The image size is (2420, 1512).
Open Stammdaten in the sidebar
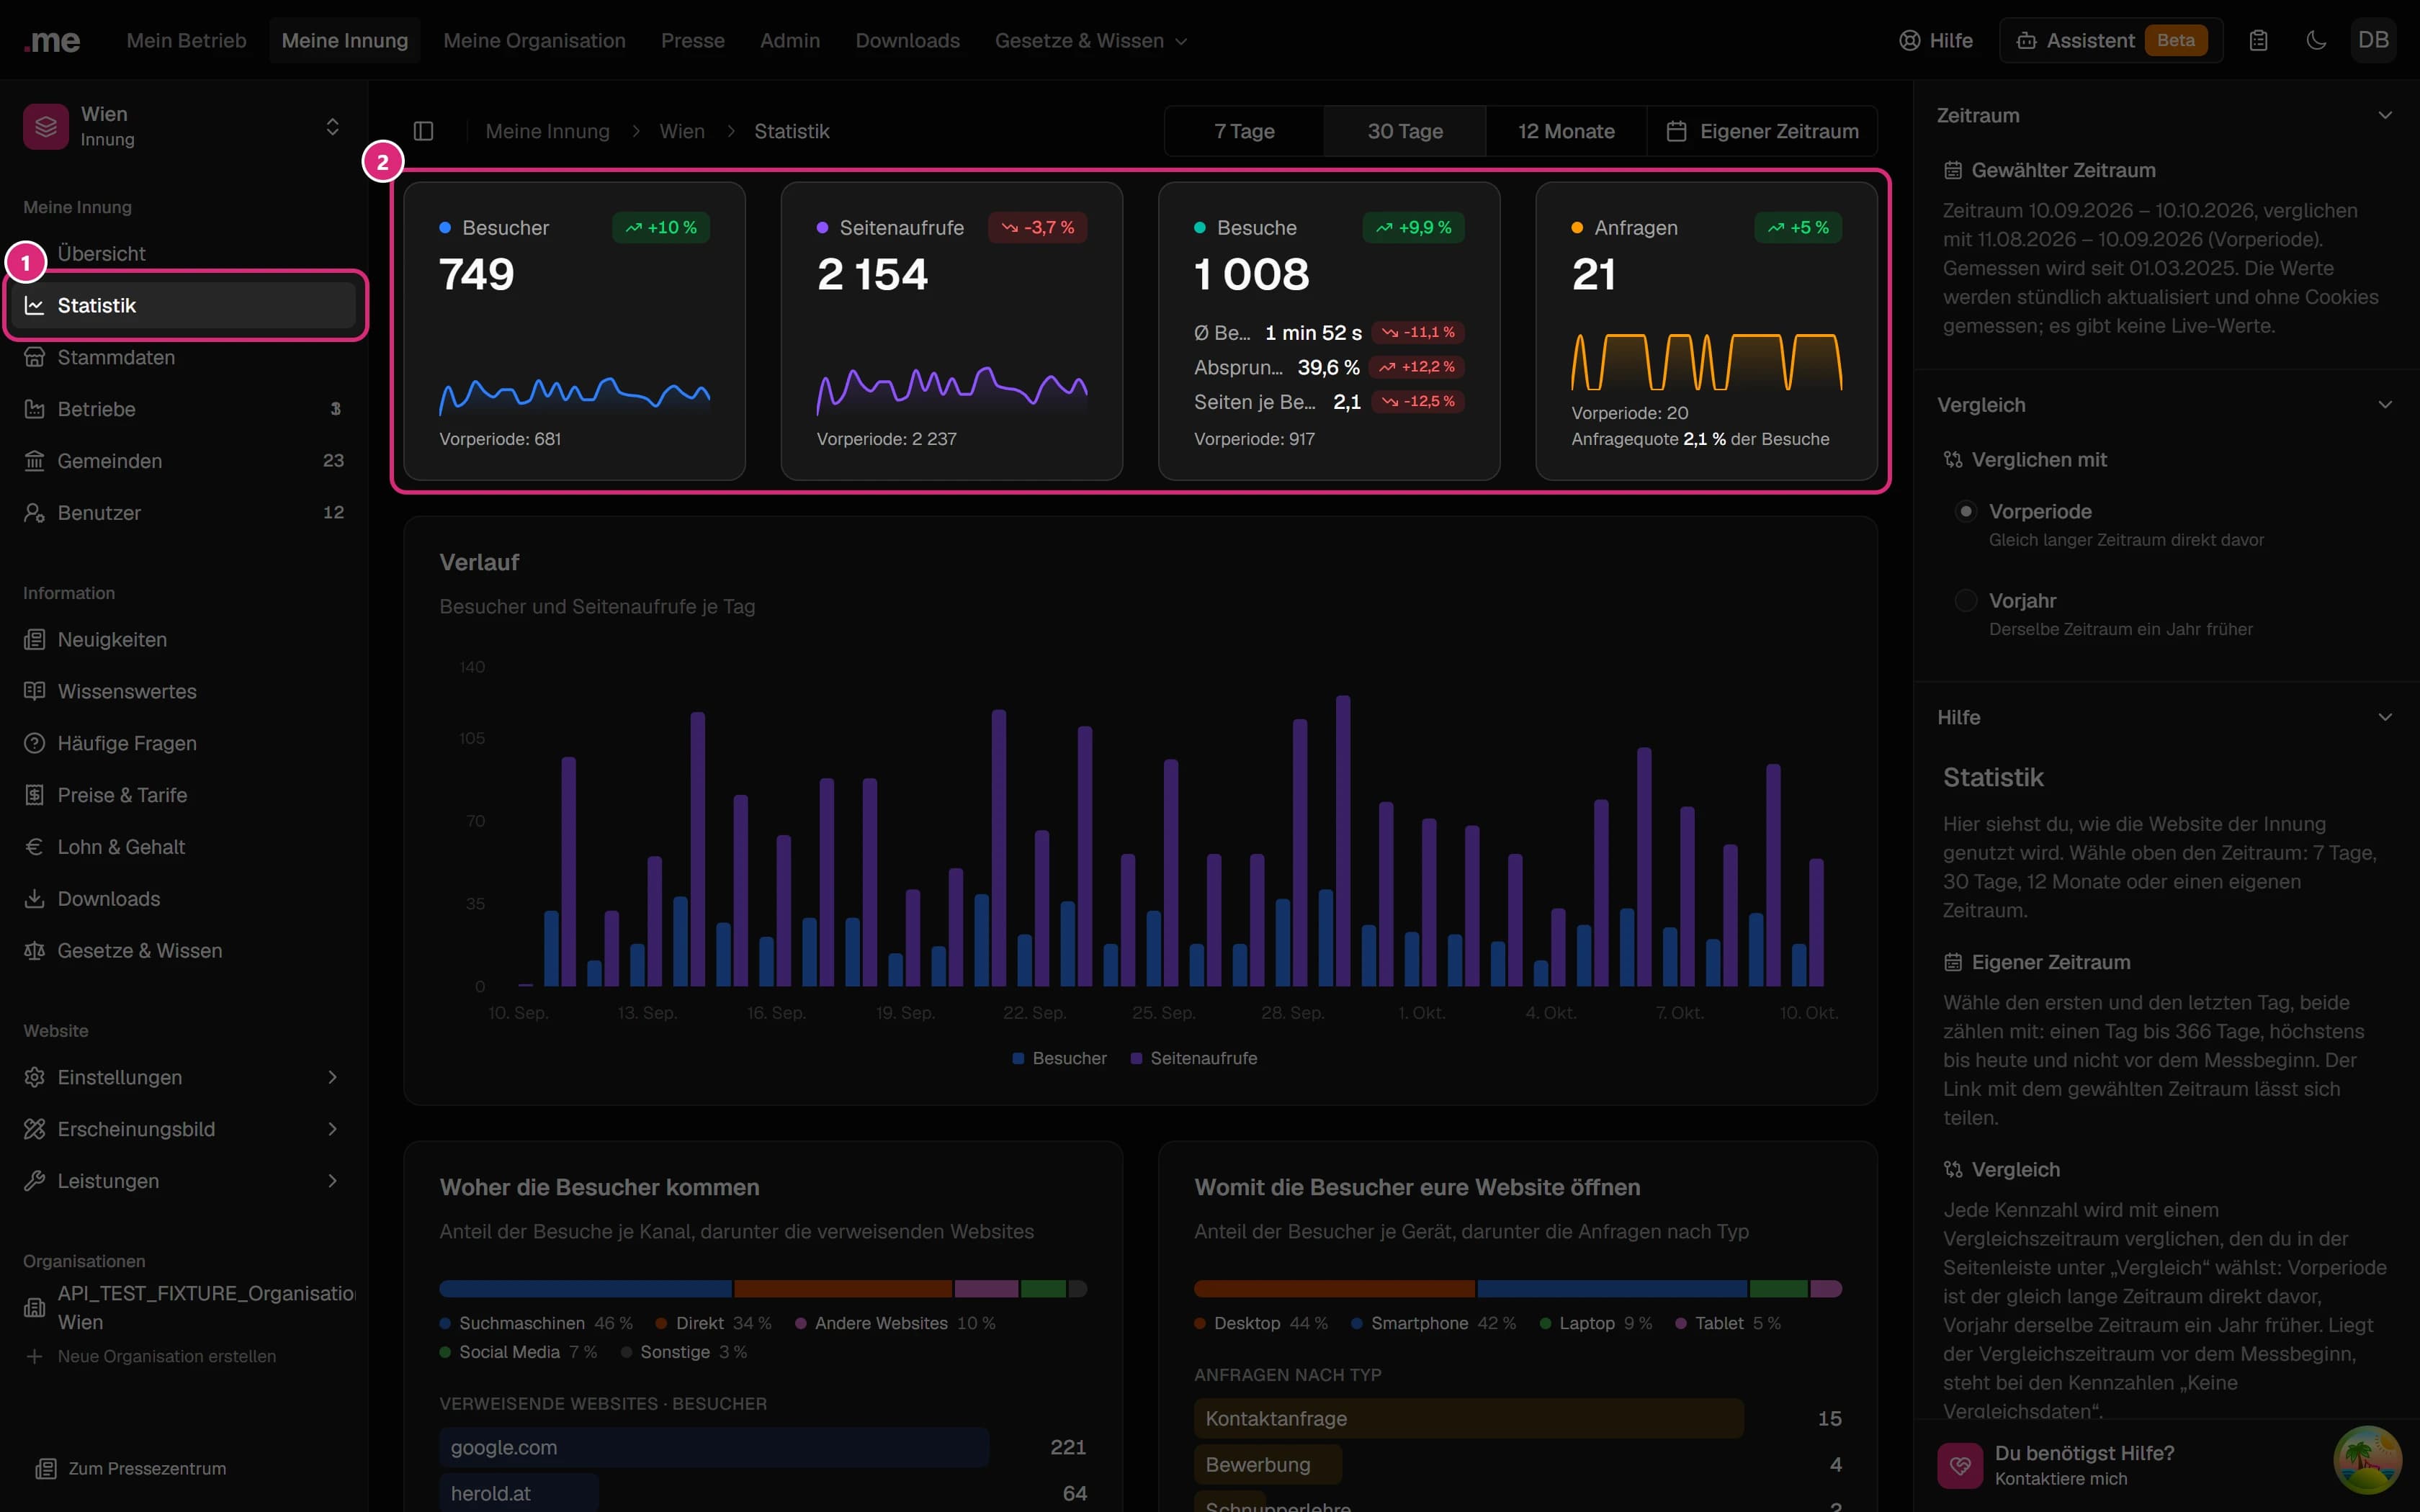click(185, 357)
